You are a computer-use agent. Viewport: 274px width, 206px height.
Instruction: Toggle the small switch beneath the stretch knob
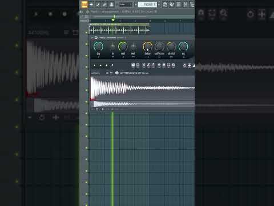point(171,57)
